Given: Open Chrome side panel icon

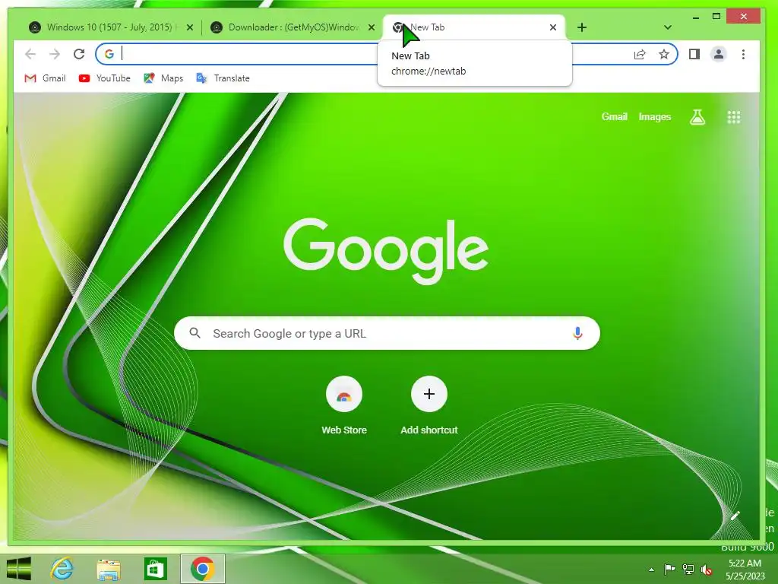Looking at the screenshot, I should coord(694,54).
